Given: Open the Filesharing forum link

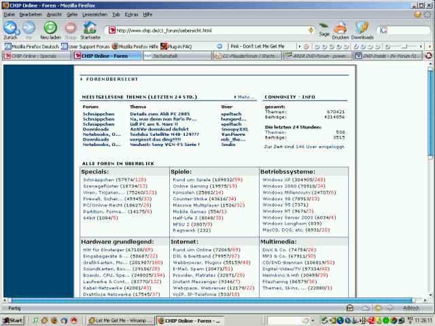Looking at the screenshot, I should click(275, 281).
